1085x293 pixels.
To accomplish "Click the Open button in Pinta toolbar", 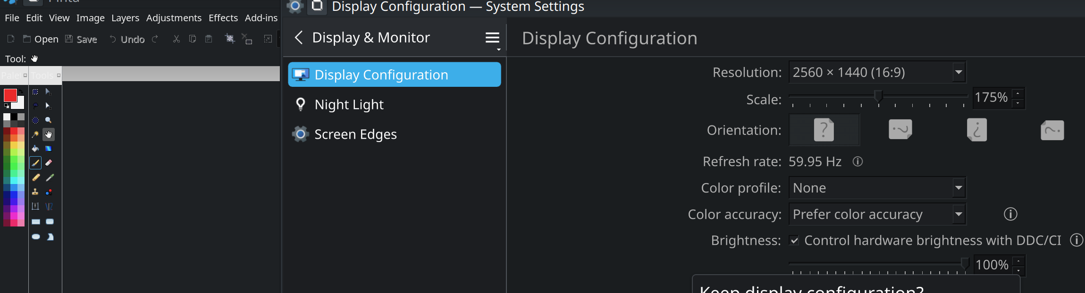I will 41,39.
